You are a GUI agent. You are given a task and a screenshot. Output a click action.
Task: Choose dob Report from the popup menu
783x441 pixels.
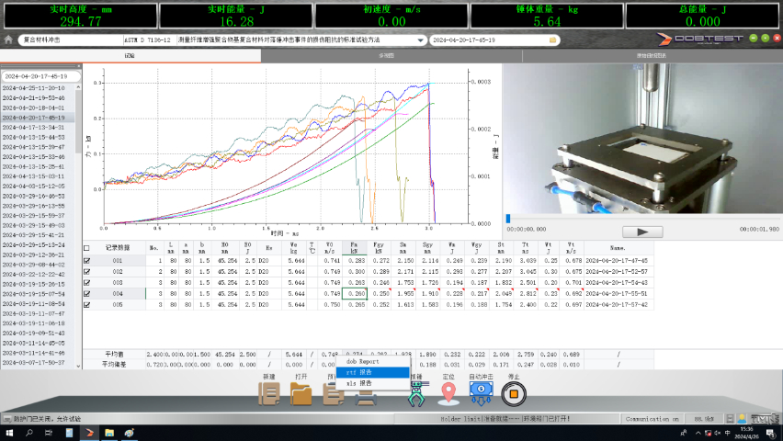tap(362, 362)
